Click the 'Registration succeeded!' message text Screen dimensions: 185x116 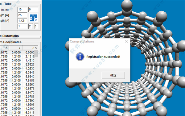[103, 57]
